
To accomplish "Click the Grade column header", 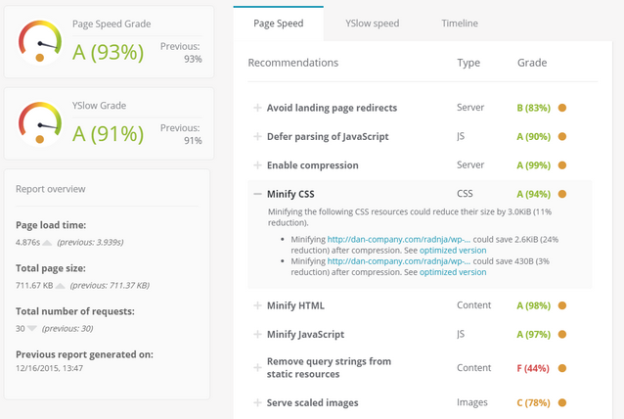I will (532, 63).
